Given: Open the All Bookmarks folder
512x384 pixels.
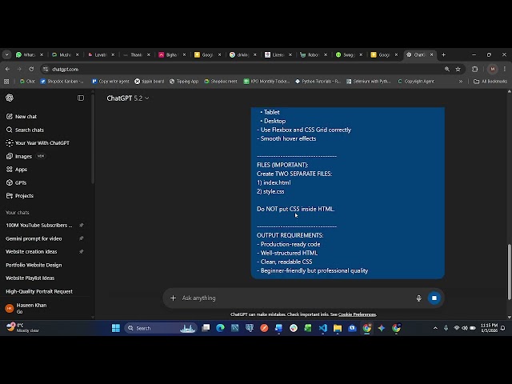Looking at the screenshot, I should pyautogui.click(x=490, y=82).
